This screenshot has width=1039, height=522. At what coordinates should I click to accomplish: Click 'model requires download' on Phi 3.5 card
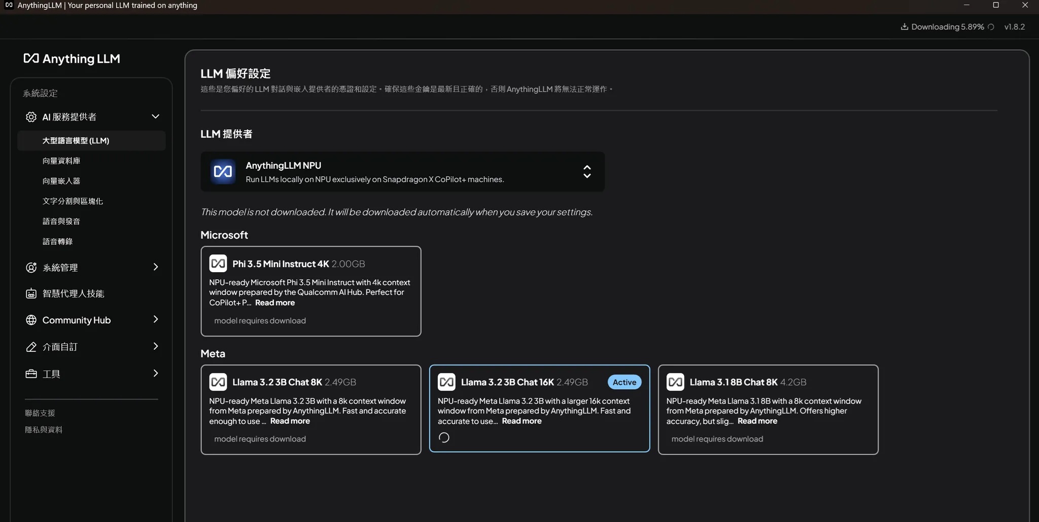pyautogui.click(x=260, y=321)
